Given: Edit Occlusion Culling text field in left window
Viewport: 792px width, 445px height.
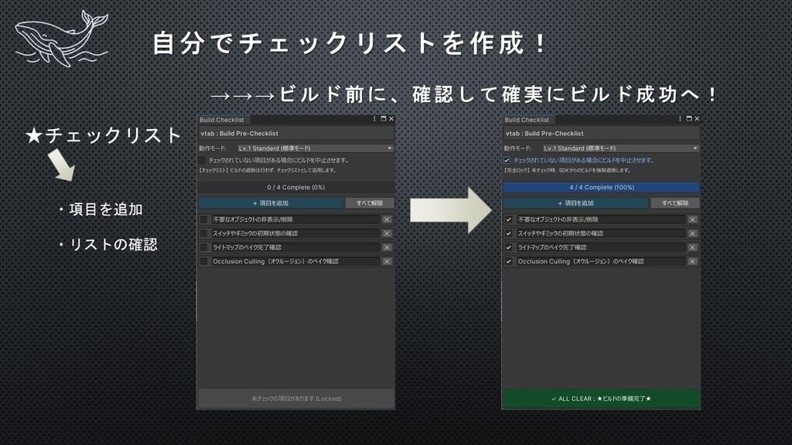Looking at the screenshot, I should [295, 261].
